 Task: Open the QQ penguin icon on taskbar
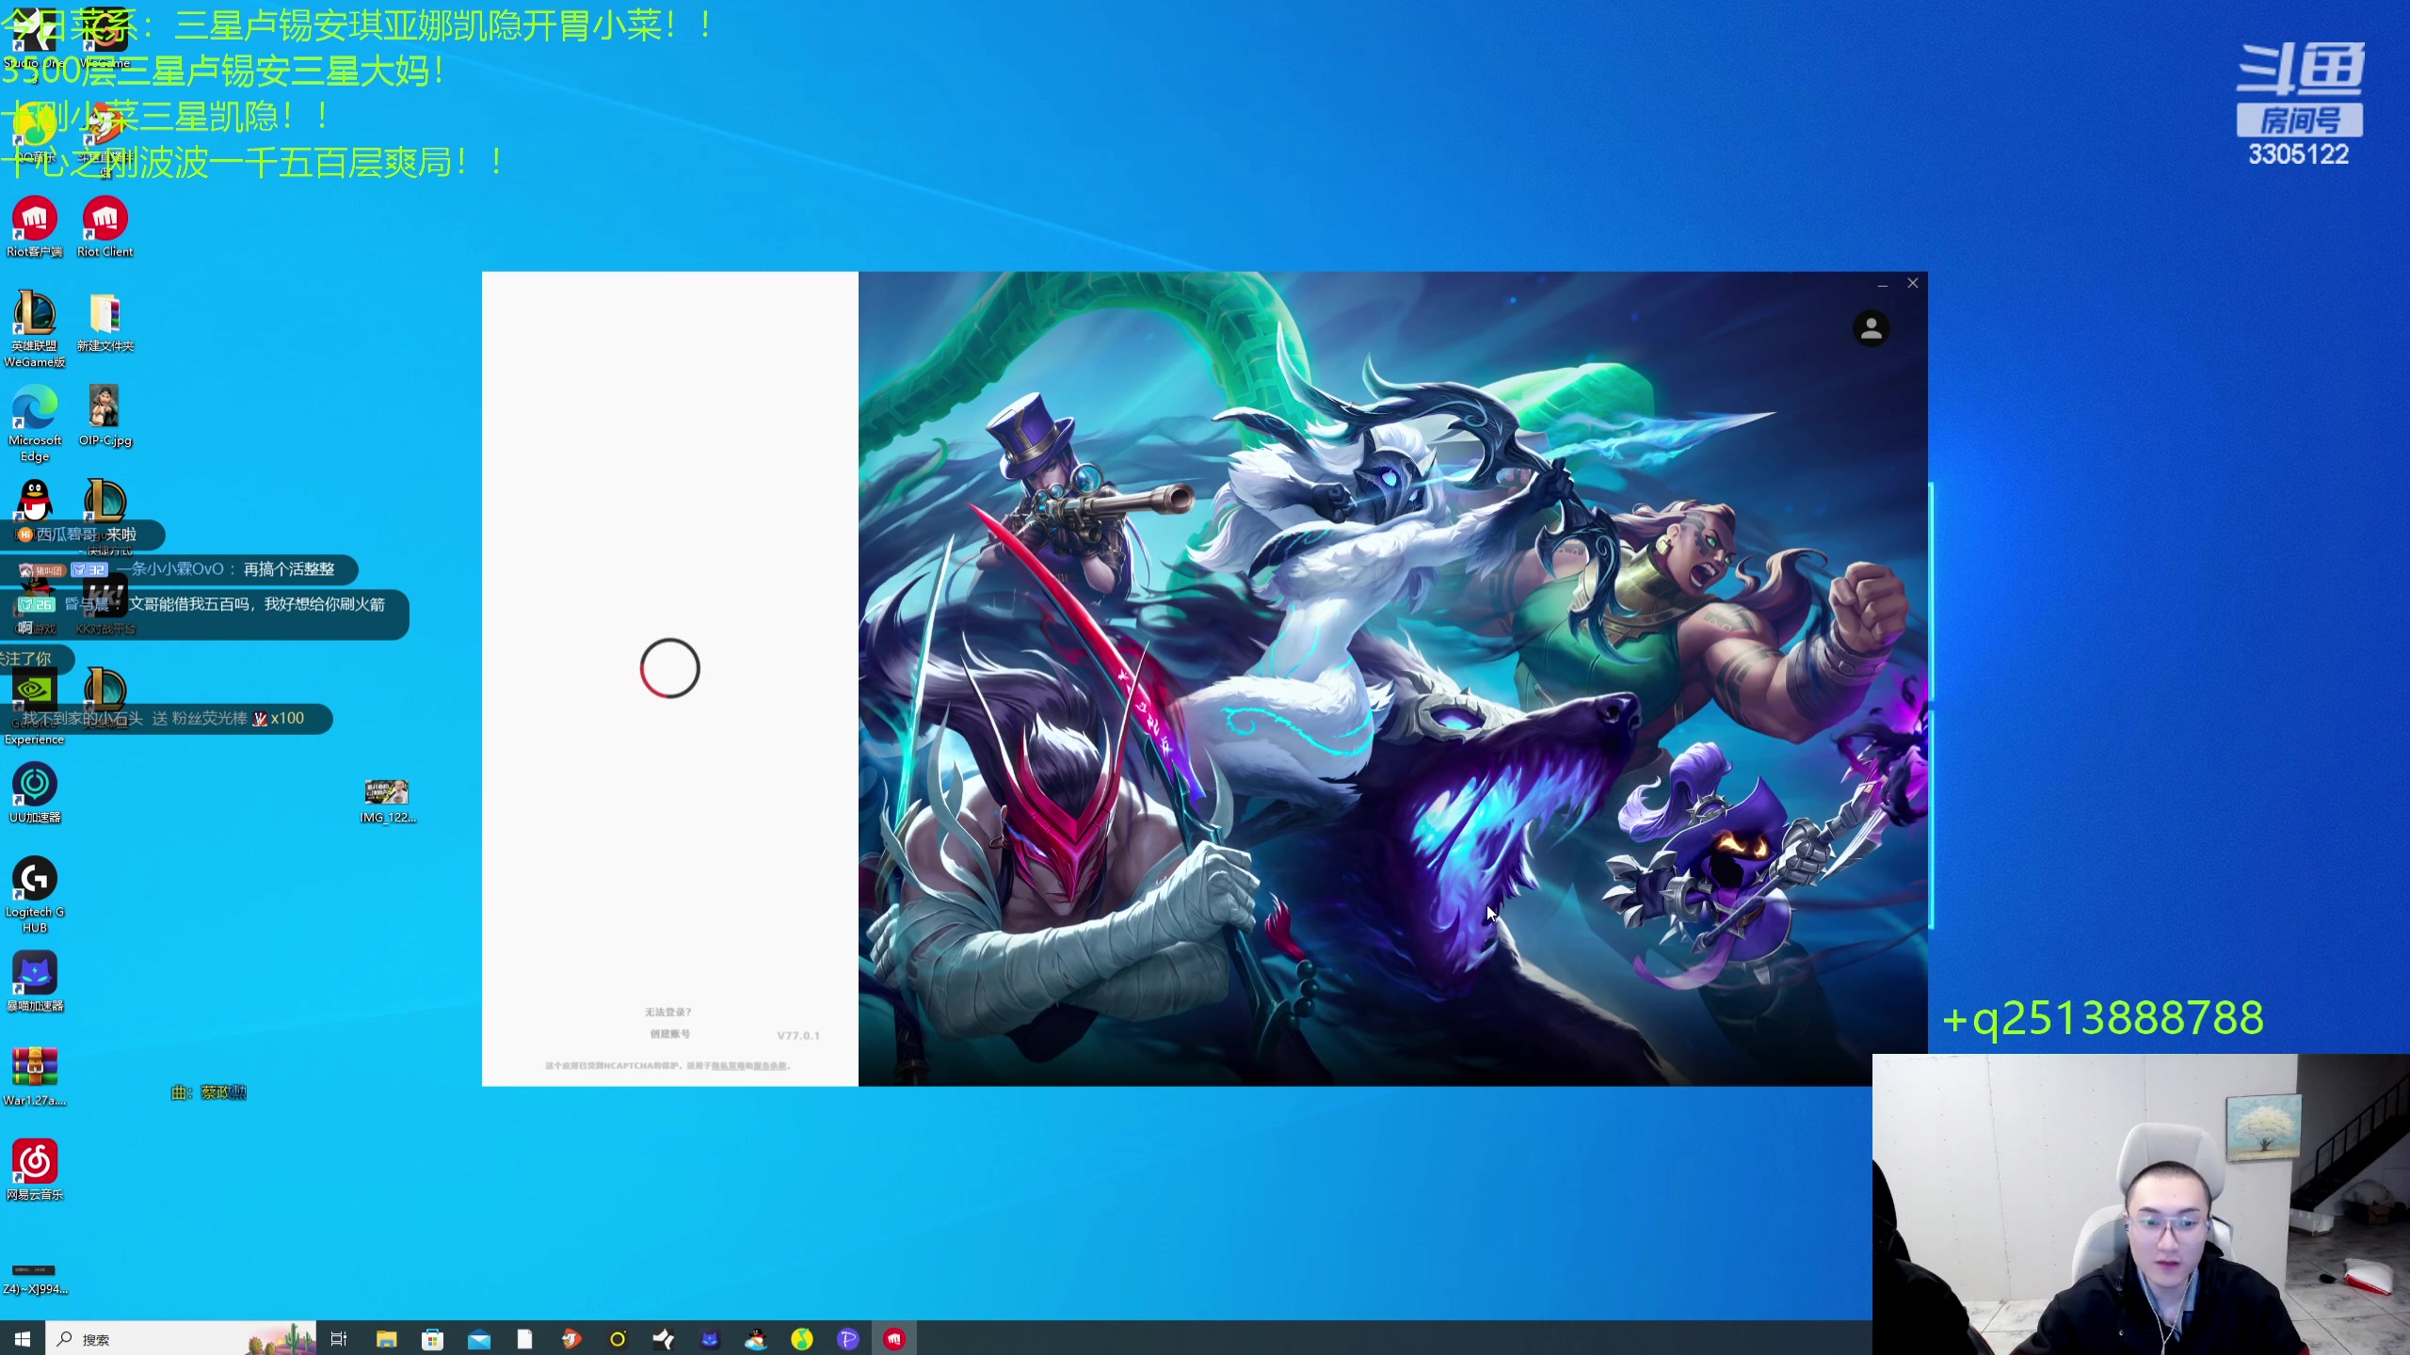point(756,1339)
